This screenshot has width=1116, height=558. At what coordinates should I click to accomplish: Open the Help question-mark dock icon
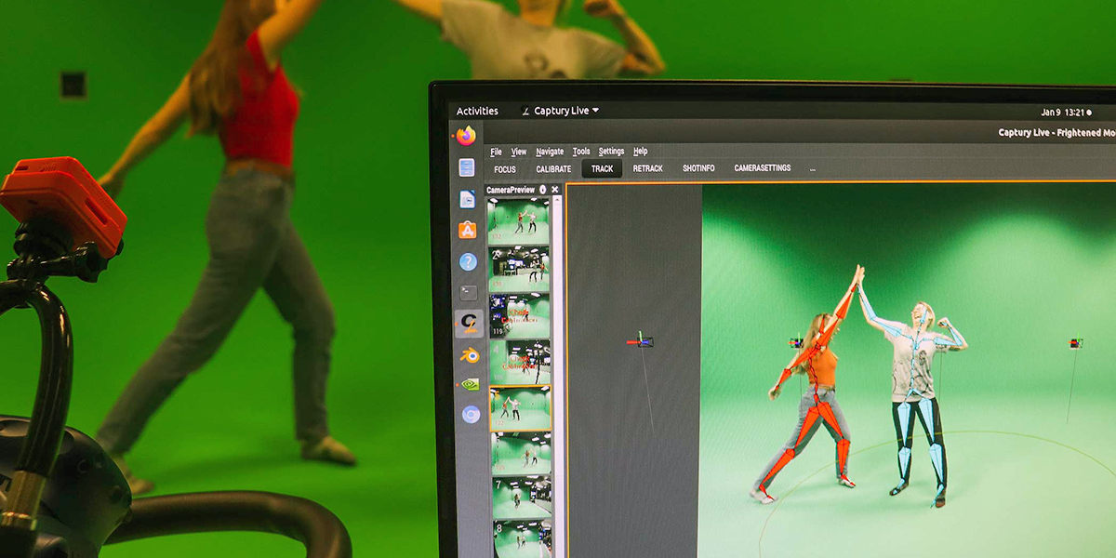[468, 261]
